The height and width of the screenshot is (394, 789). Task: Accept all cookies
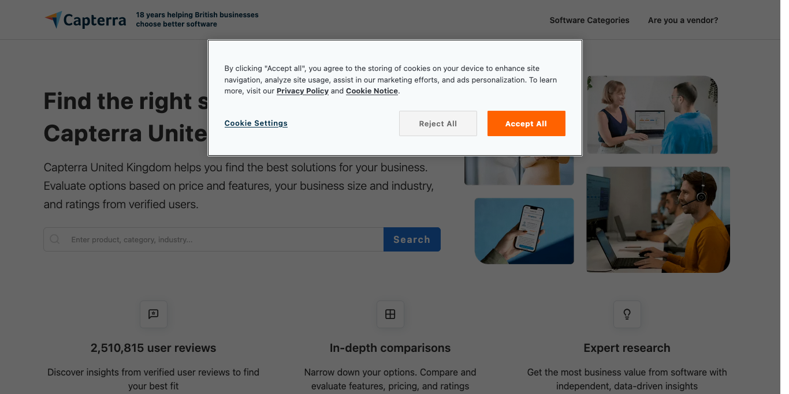526,123
